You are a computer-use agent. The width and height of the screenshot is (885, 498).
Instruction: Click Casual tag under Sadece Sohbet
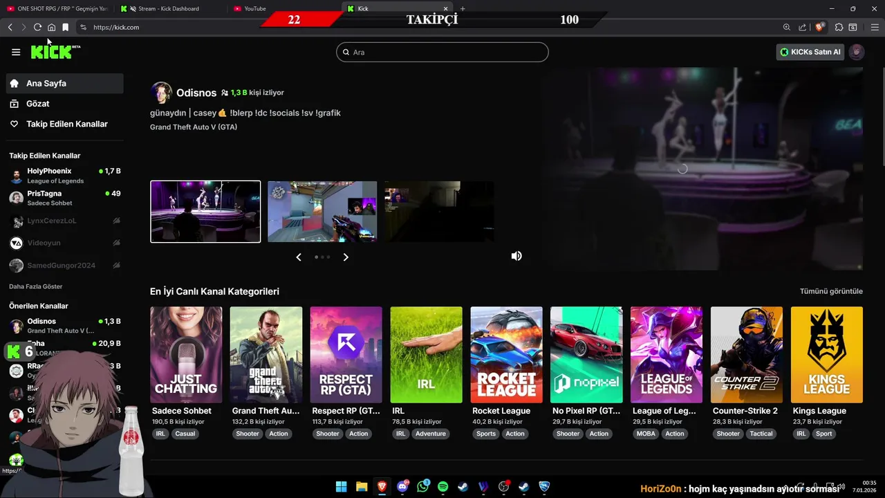[185, 434]
